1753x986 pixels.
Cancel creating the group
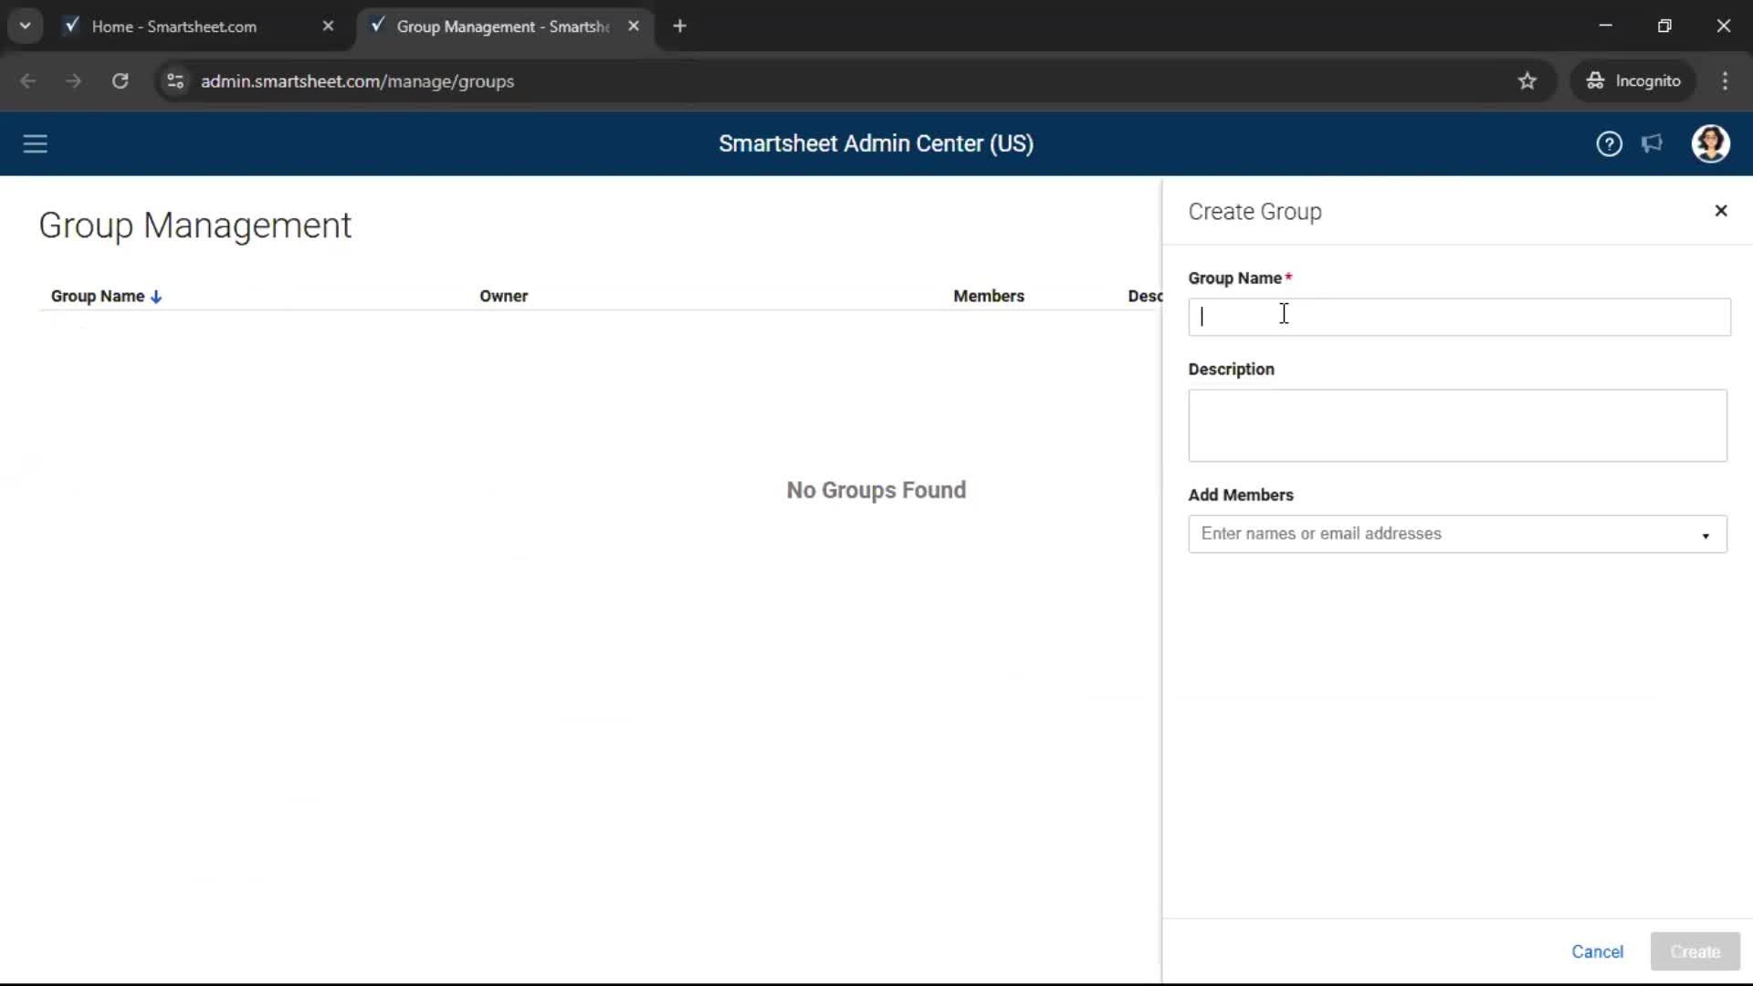(1598, 951)
